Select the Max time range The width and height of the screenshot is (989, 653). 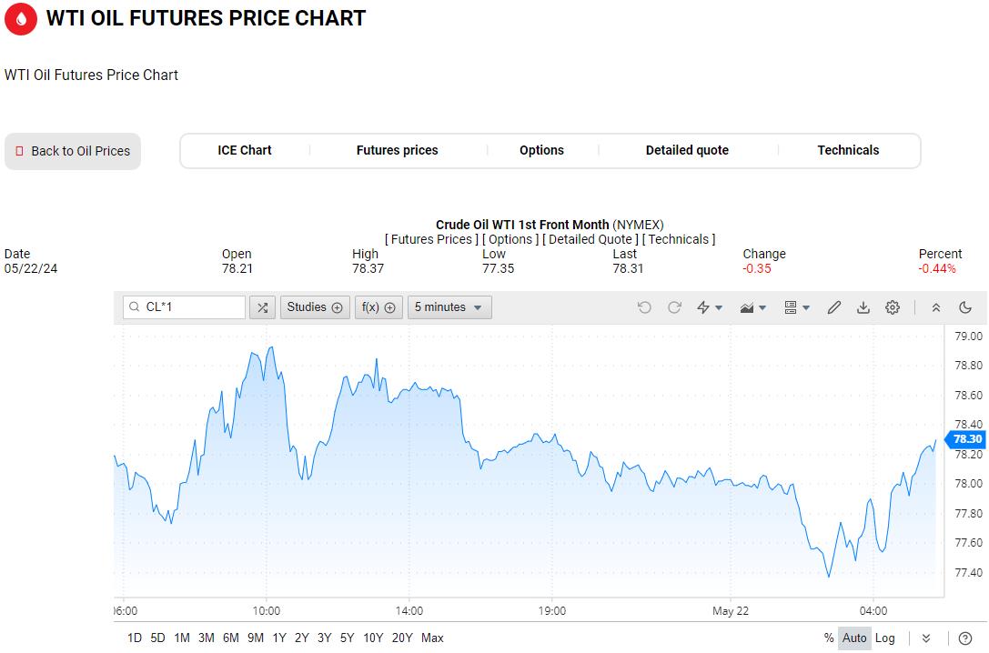tap(432, 638)
